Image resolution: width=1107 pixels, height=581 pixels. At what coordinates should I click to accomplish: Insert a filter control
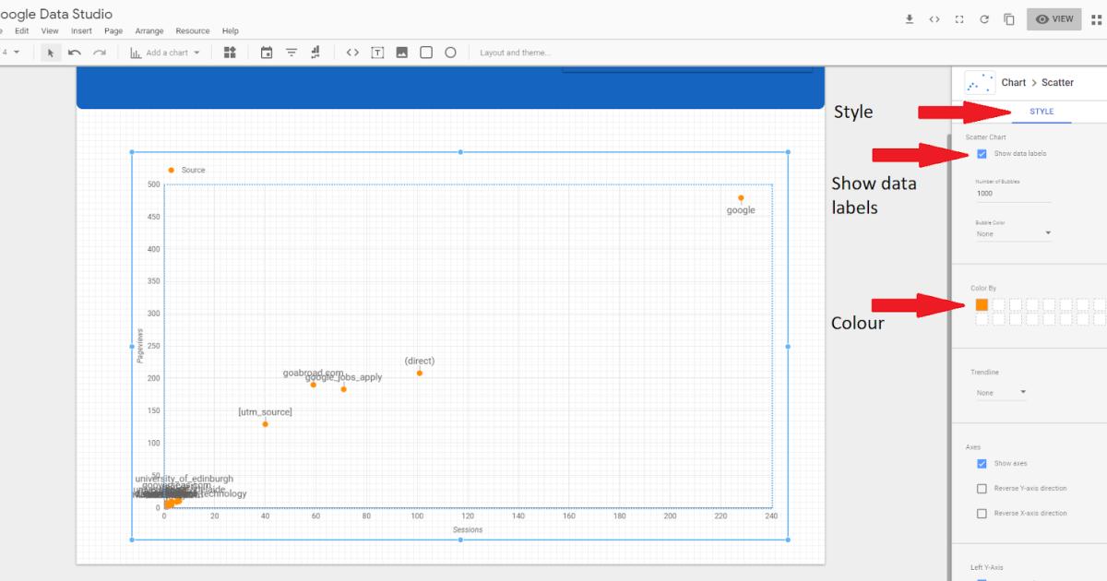click(x=291, y=53)
